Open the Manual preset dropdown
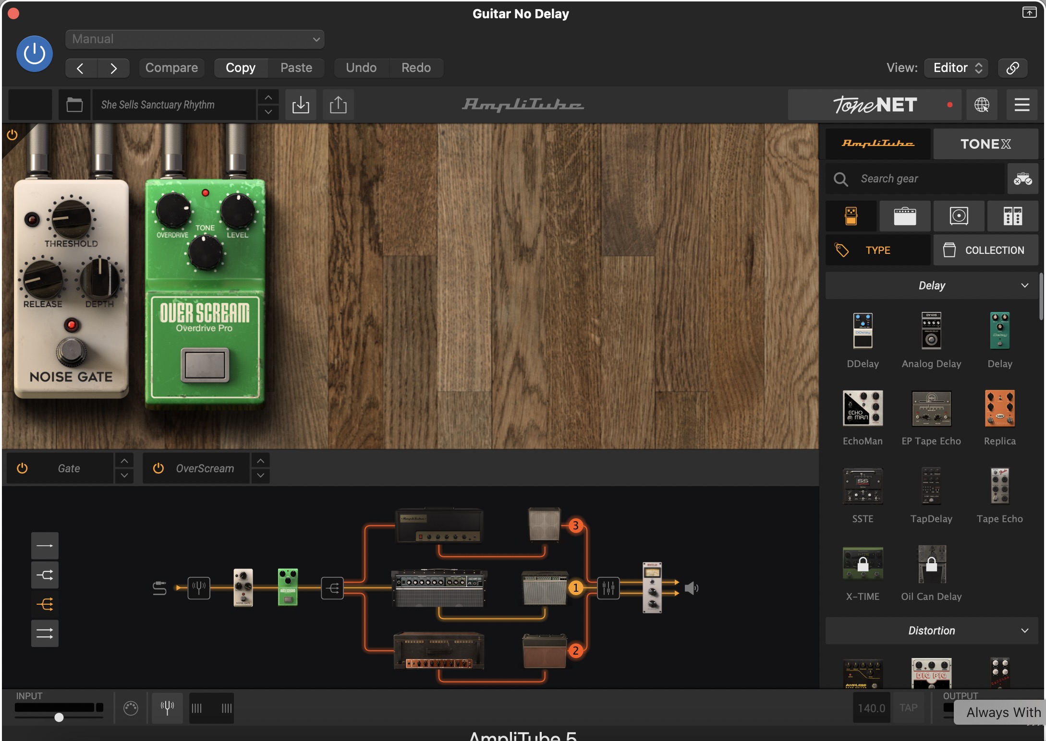 point(195,39)
